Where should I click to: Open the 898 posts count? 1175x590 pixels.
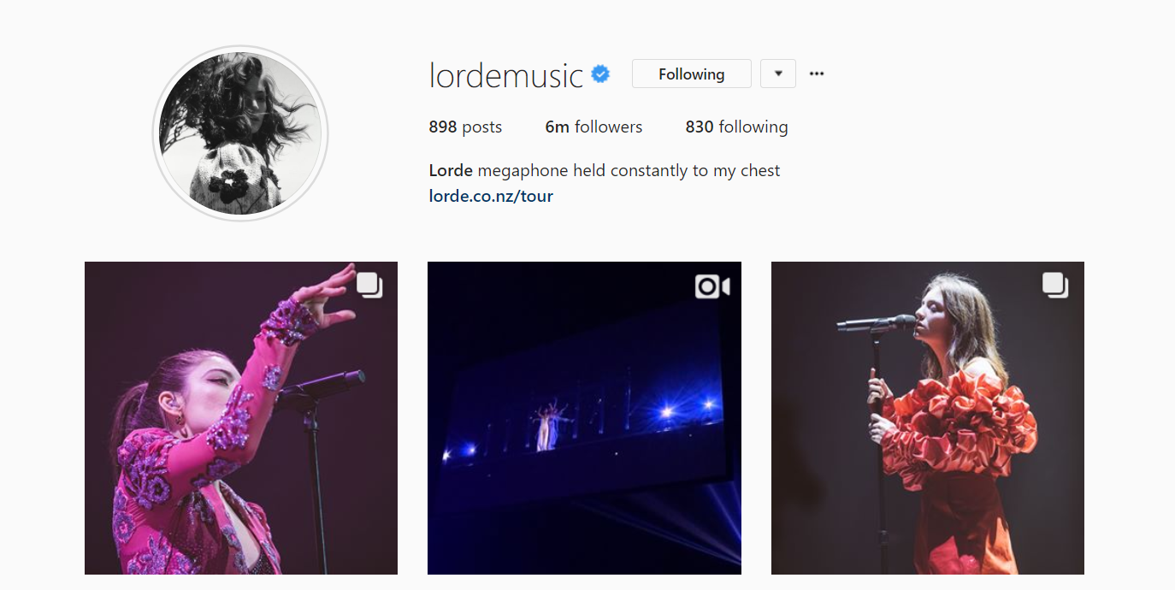tap(465, 127)
